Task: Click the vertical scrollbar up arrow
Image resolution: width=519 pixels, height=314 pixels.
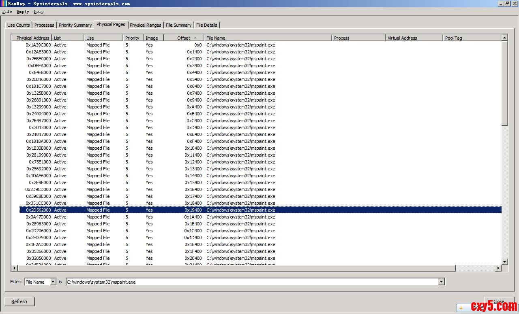Action: (x=504, y=38)
